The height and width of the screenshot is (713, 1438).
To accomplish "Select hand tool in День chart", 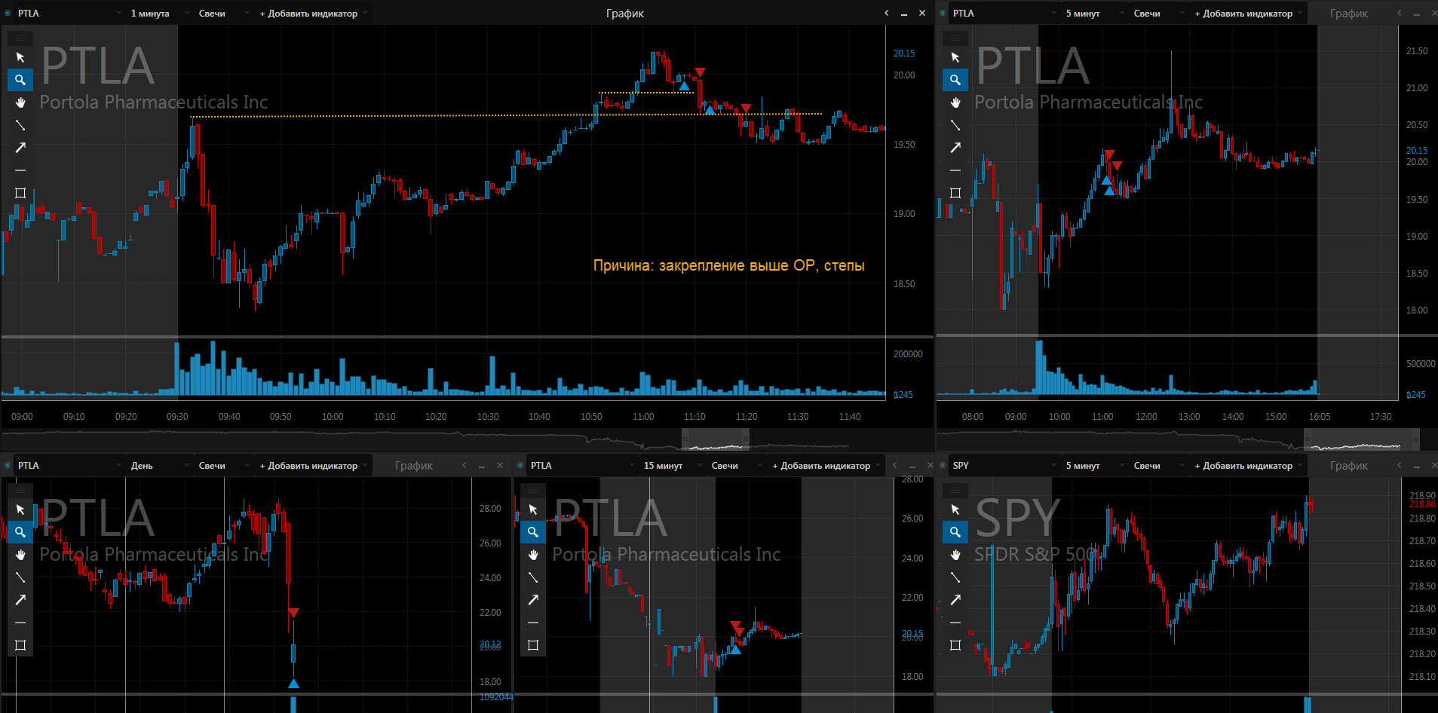I will pyautogui.click(x=20, y=555).
